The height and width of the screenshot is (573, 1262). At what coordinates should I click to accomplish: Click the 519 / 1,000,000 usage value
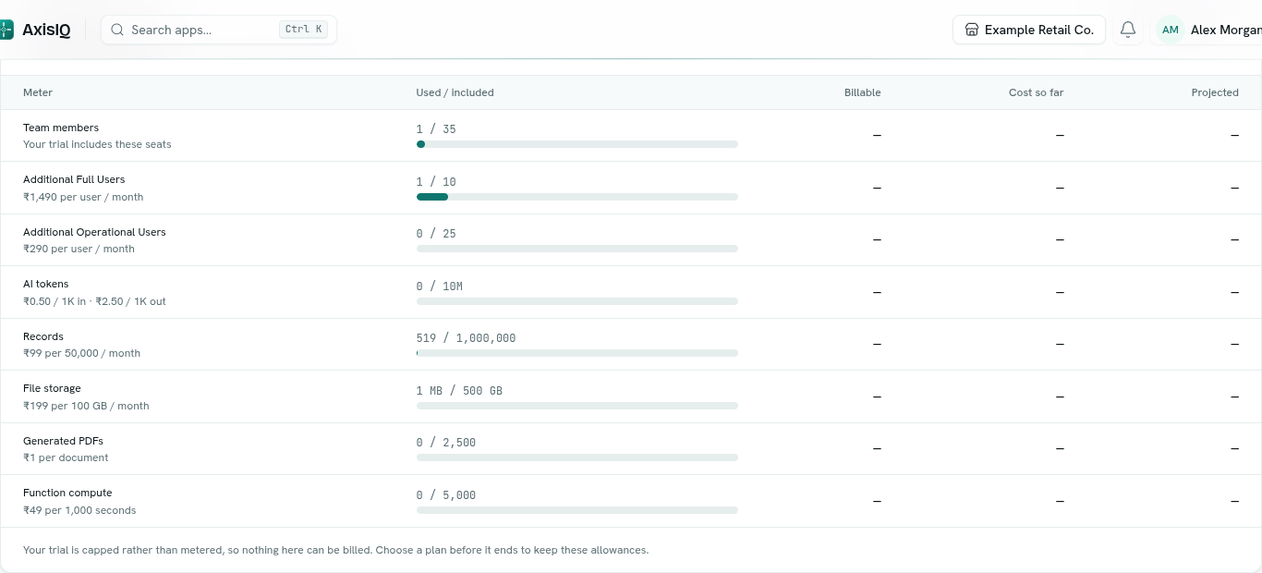coord(467,338)
